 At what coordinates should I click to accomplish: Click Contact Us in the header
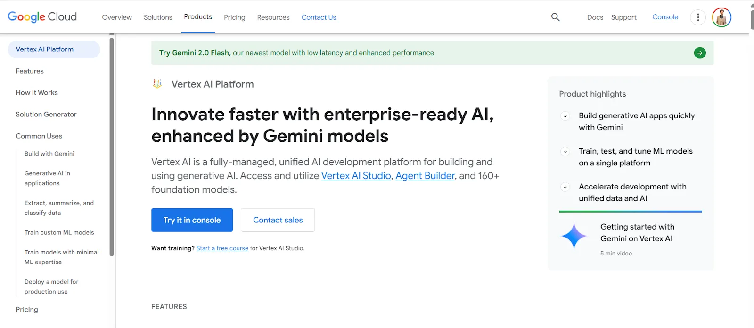point(319,17)
